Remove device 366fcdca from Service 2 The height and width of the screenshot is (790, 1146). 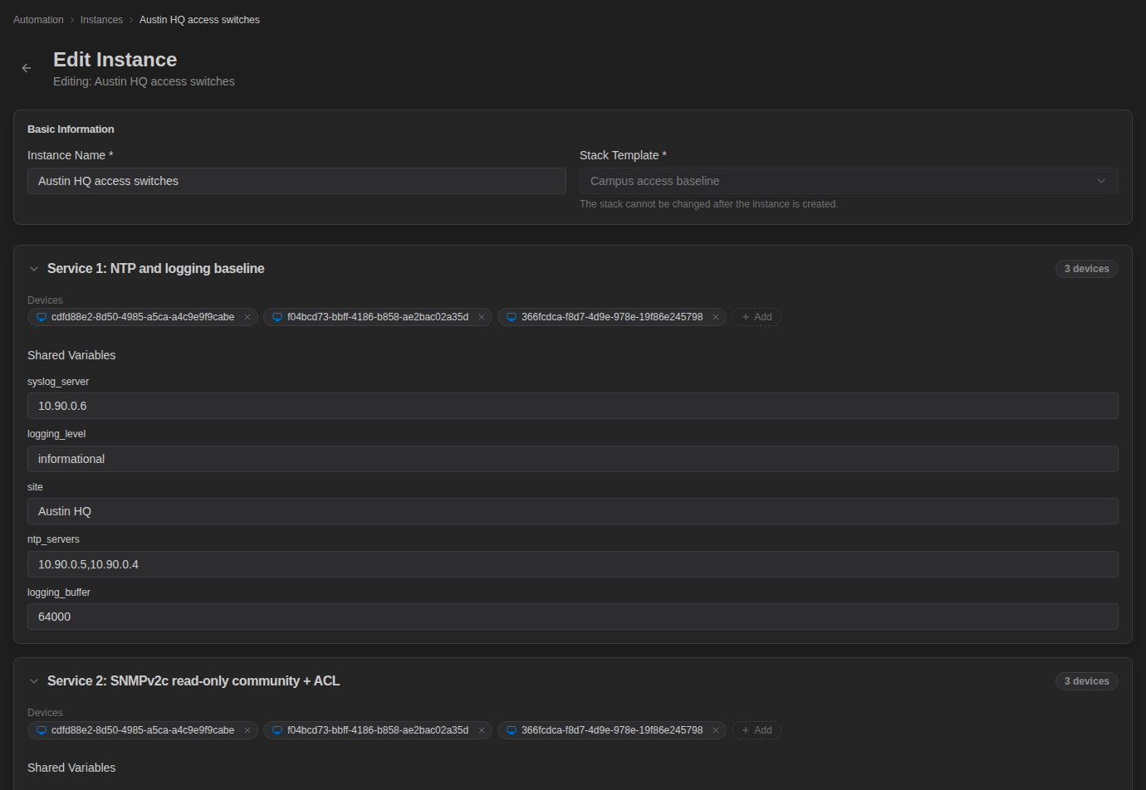tap(716, 730)
